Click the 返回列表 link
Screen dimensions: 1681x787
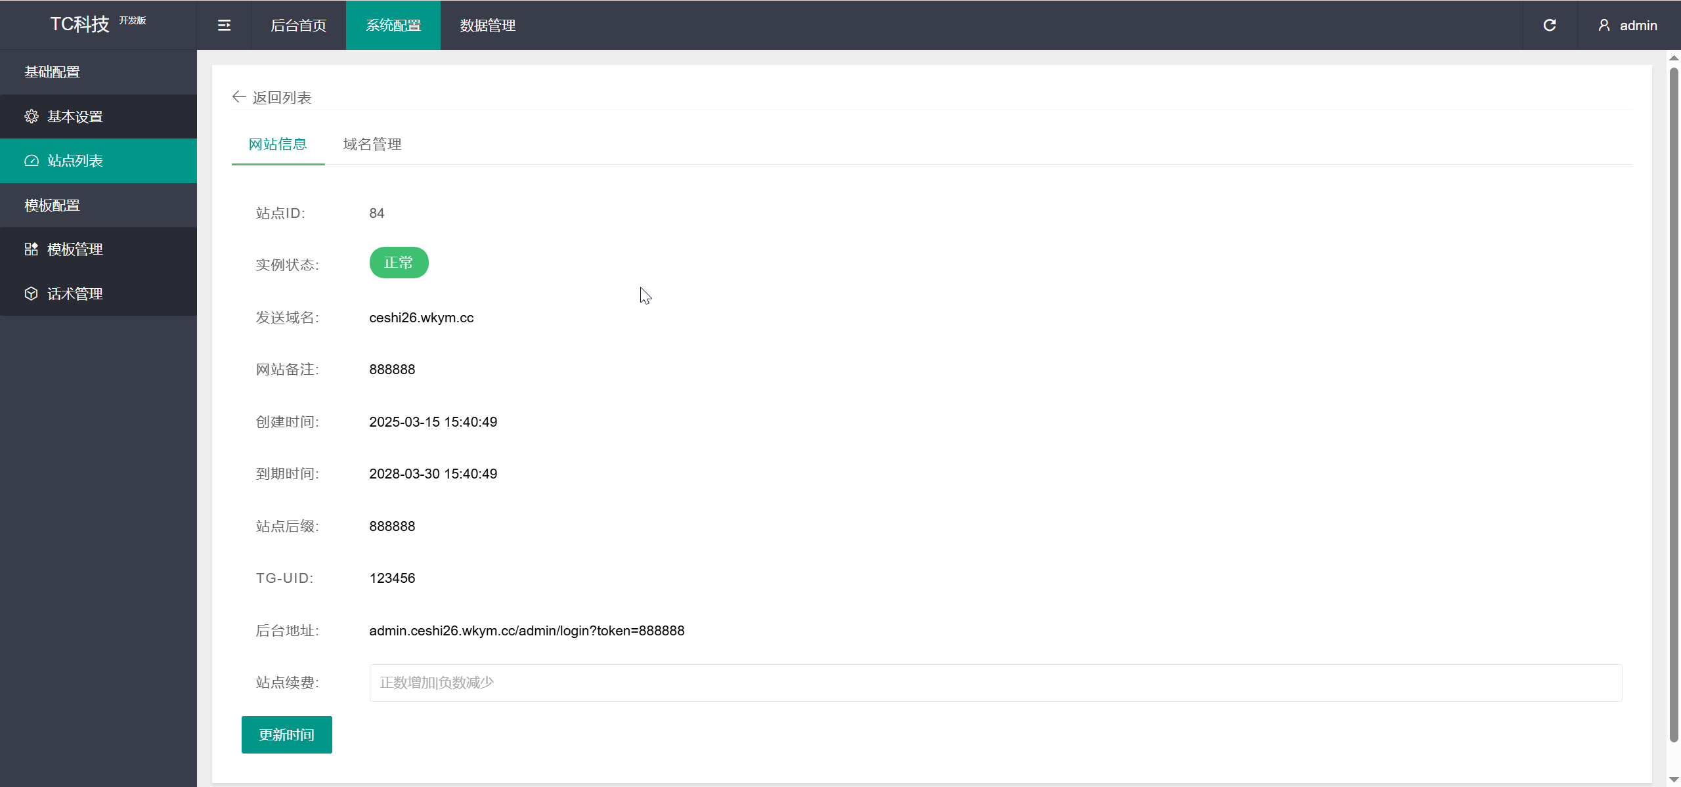pos(282,98)
